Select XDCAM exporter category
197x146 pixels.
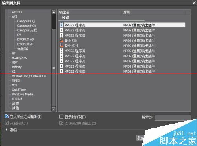coord(17,99)
